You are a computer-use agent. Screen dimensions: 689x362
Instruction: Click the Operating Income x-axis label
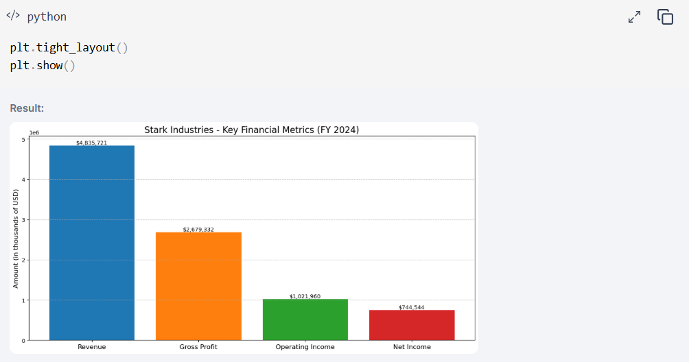point(305,347)
